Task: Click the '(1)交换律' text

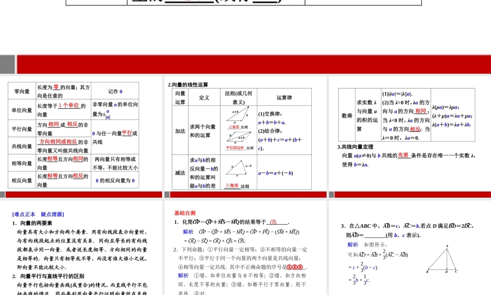Action: click(270, 114)
